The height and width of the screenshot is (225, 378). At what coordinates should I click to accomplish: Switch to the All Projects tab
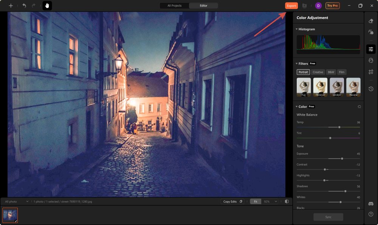(175, 6)
